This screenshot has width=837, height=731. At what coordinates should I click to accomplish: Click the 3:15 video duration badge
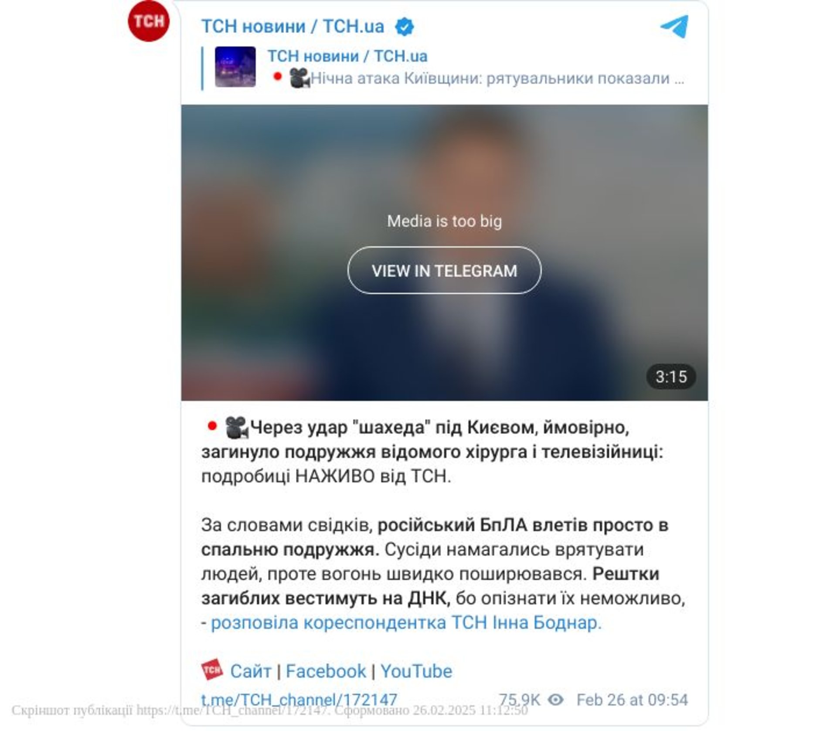pos(671,377)
